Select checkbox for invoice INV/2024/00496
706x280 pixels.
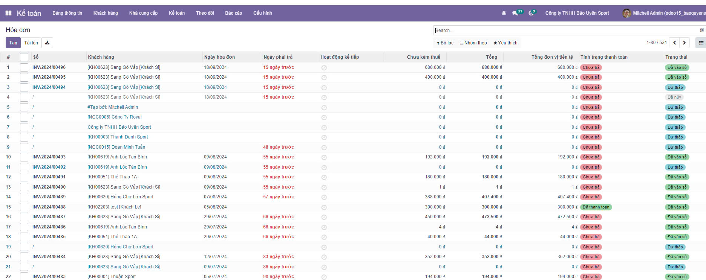coord(24,67)
